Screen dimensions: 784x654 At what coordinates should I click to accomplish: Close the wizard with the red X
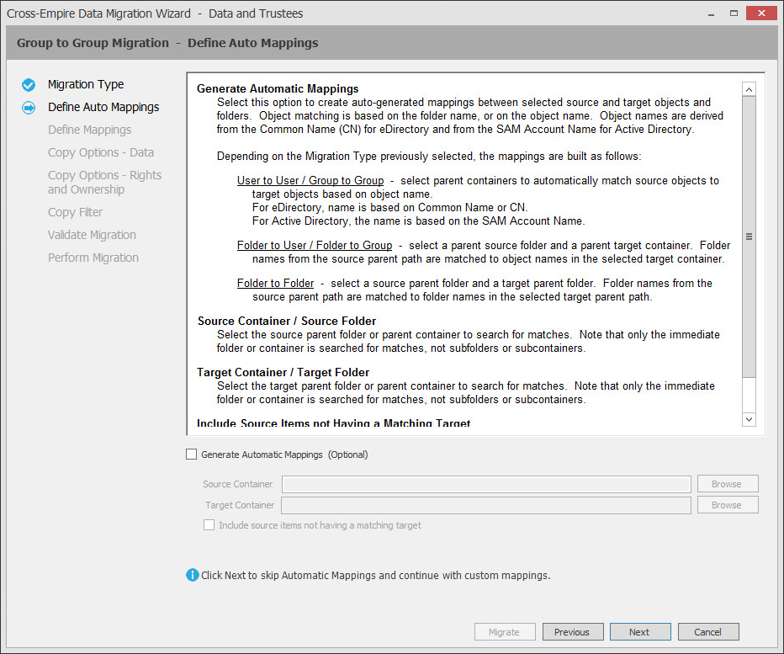(761, 13)
